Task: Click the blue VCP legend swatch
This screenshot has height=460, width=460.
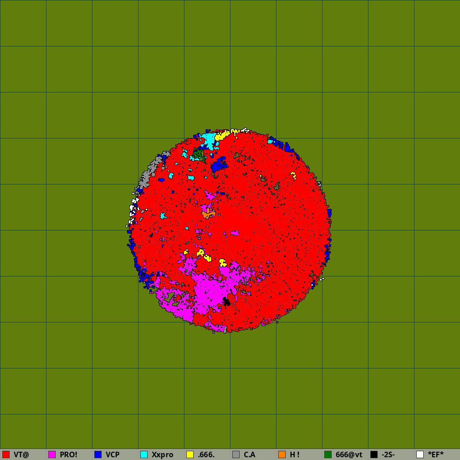Action: pyautogui.click(x=98, y=454)
